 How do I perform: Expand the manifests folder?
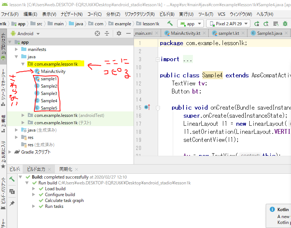point(16,49)
